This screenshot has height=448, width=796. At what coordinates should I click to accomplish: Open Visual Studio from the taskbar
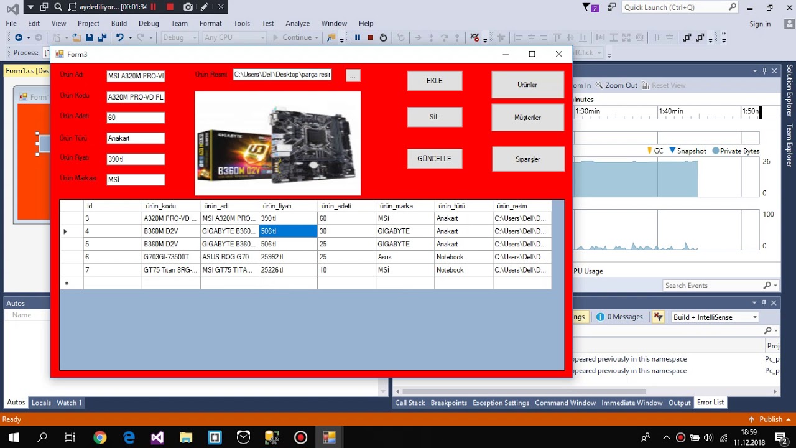click(x=157, y=437)
